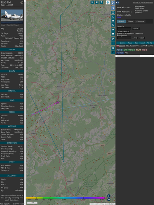This screenshot has height=205, width=154.
Task: Click the ACCURACY section header
Action: pos(12,176)
